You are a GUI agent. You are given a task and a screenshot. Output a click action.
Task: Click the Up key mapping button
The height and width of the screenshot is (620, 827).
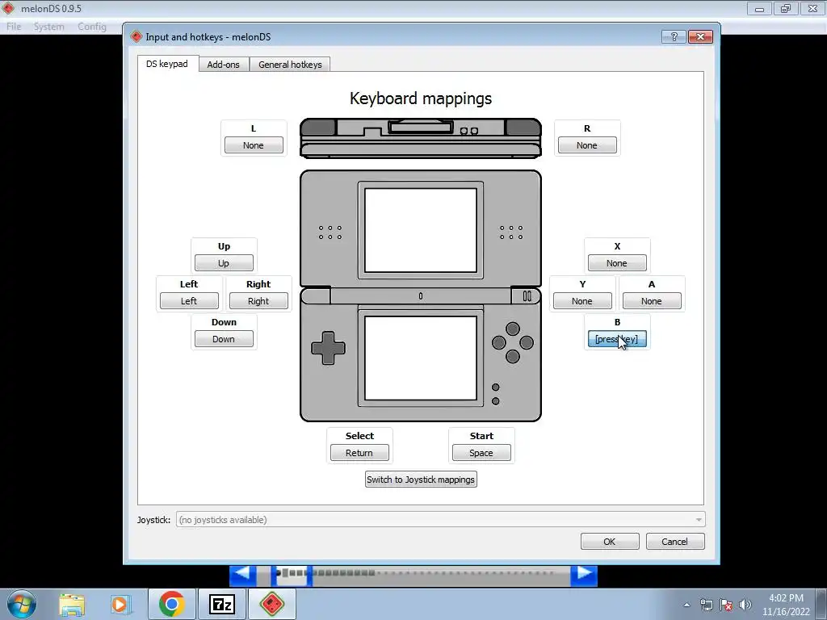pos(224,263)
